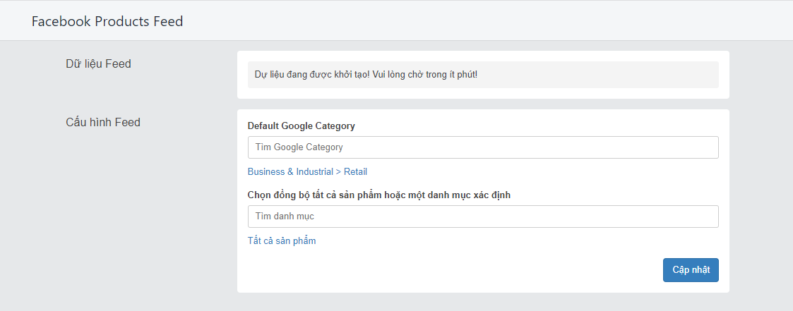Open the Business & Industrial > Retail link

pyautogui.click(x=307, y=171)
